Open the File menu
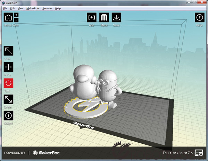The height and width of the screenshot is (161, 208). click(5, 8)
